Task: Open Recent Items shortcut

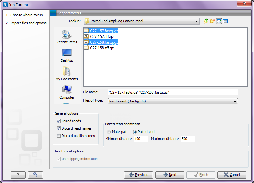Action: pos(67,37)
